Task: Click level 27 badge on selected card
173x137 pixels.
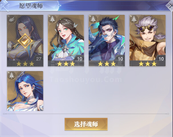Action: coord(38,59)
